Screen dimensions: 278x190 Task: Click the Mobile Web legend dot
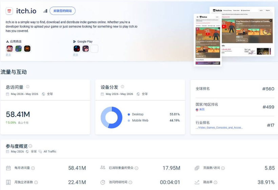point(129,121)
